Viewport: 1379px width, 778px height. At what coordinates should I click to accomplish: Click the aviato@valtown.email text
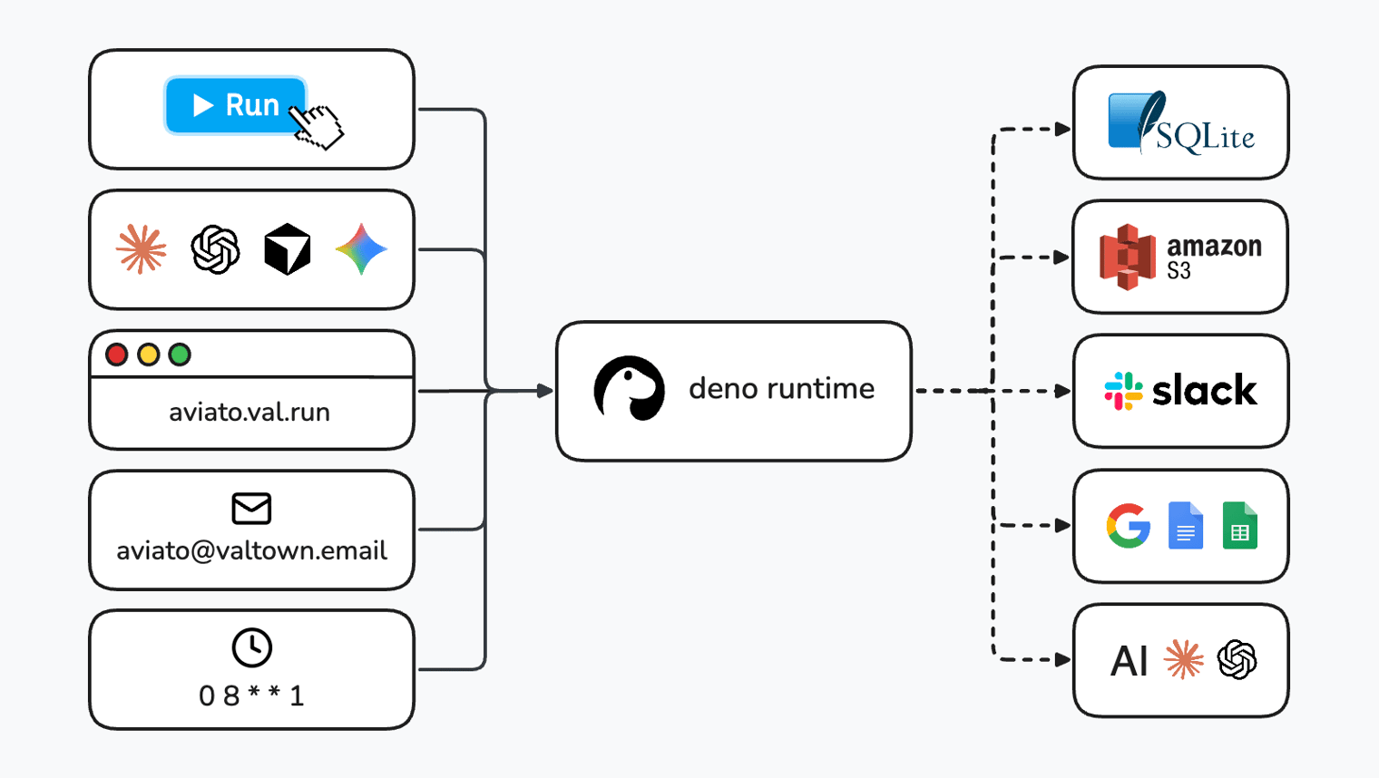[x=251, y=550]
